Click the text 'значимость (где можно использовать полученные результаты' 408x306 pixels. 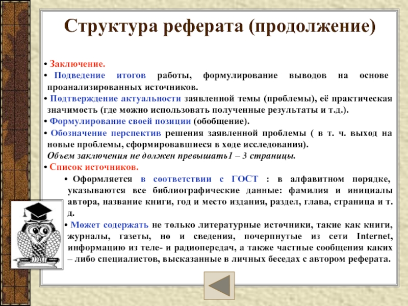click(x=182, y=110)
